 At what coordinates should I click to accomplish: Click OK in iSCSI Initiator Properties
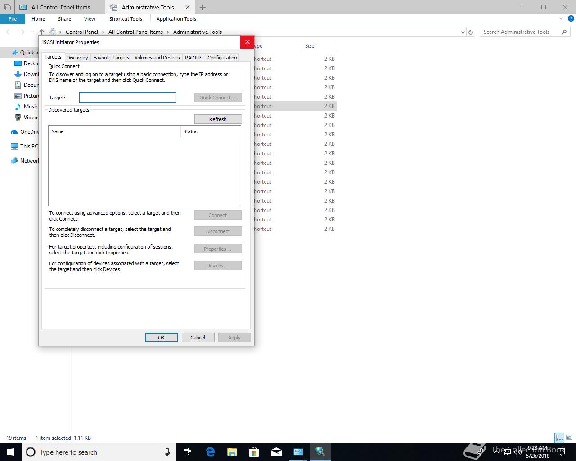pyautogui.click(x=162, y=338)
